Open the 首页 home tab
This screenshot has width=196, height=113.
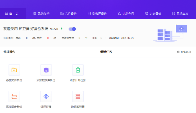coord(13,13)
